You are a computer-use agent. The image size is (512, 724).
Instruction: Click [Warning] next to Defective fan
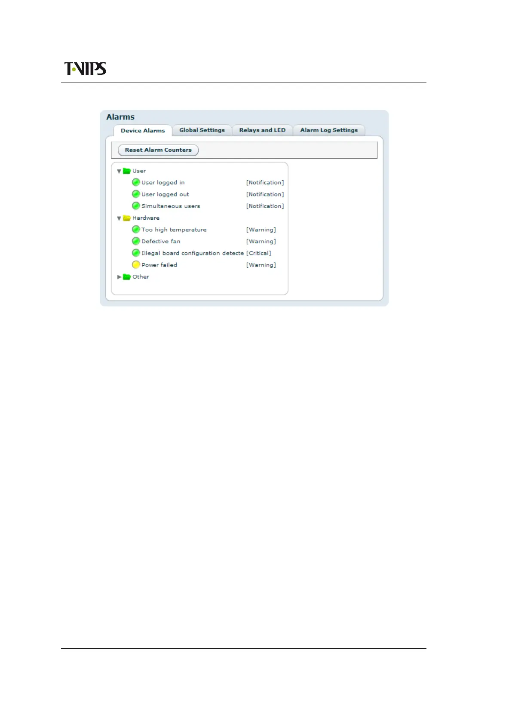[x=261, y=241]
